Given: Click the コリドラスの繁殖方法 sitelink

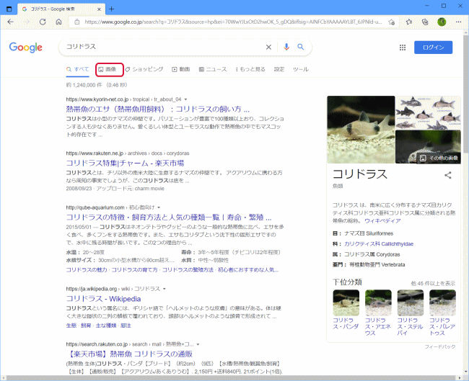Looking at the screenshot, I should click(x=188, y=270).
